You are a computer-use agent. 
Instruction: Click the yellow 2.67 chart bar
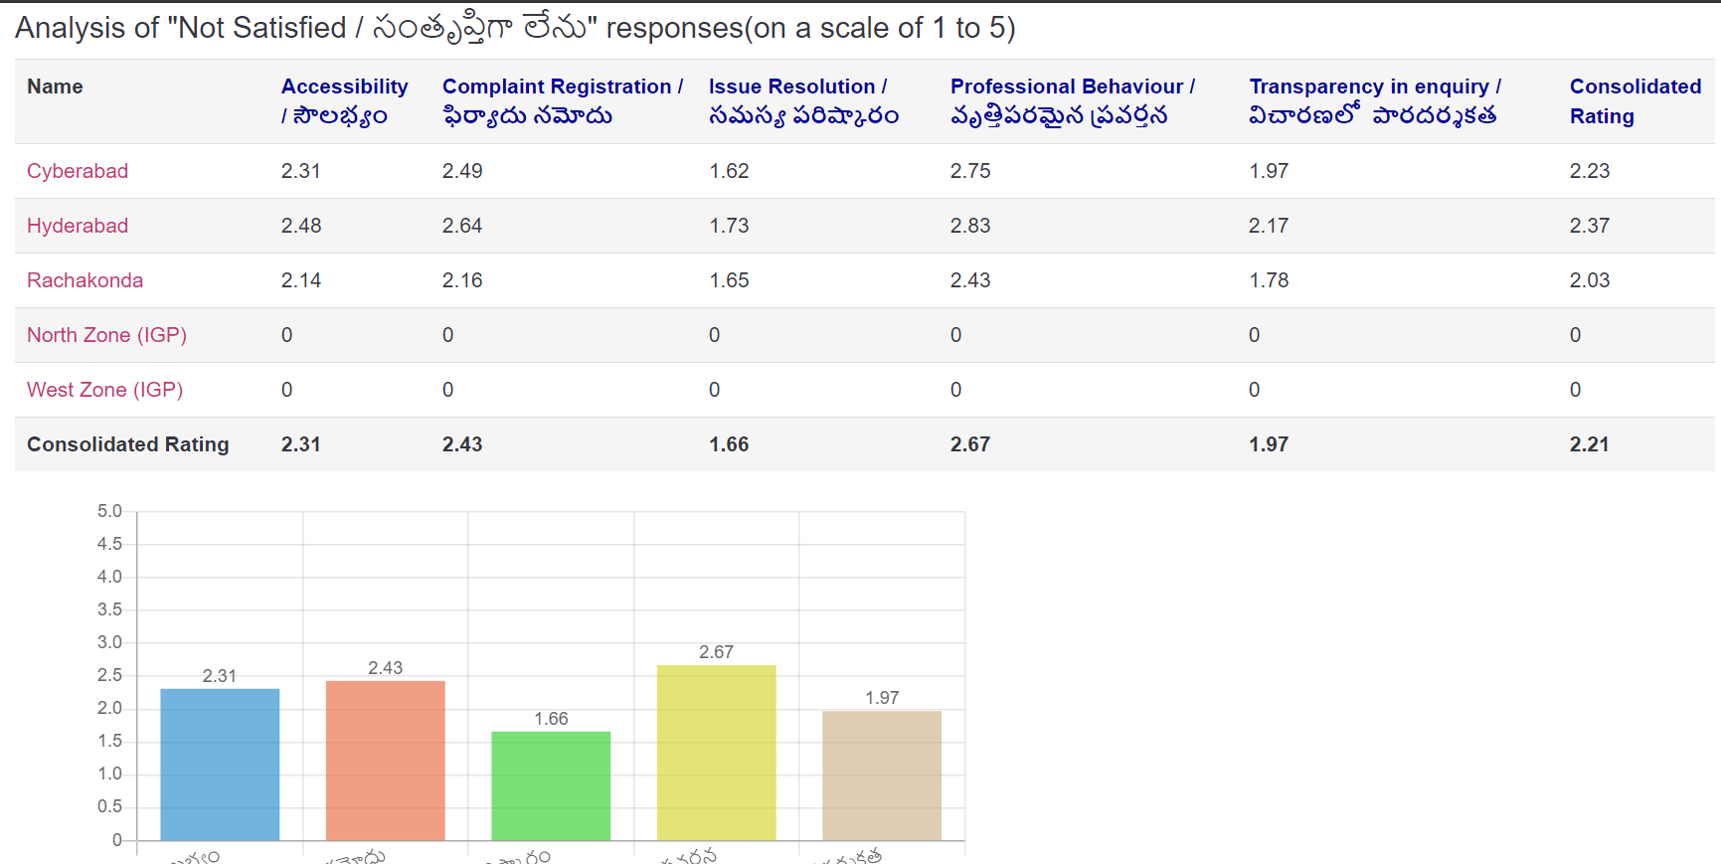716,752
